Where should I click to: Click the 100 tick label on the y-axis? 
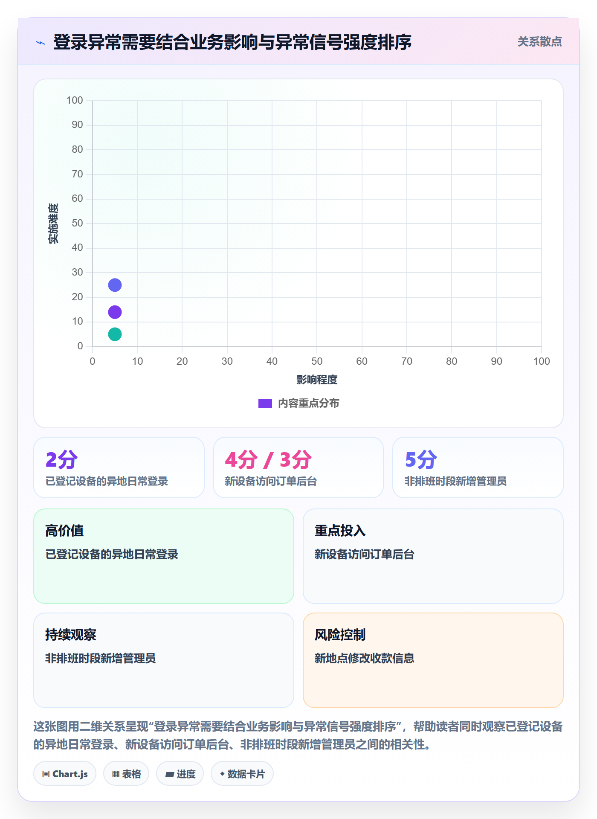click(75, 100)
